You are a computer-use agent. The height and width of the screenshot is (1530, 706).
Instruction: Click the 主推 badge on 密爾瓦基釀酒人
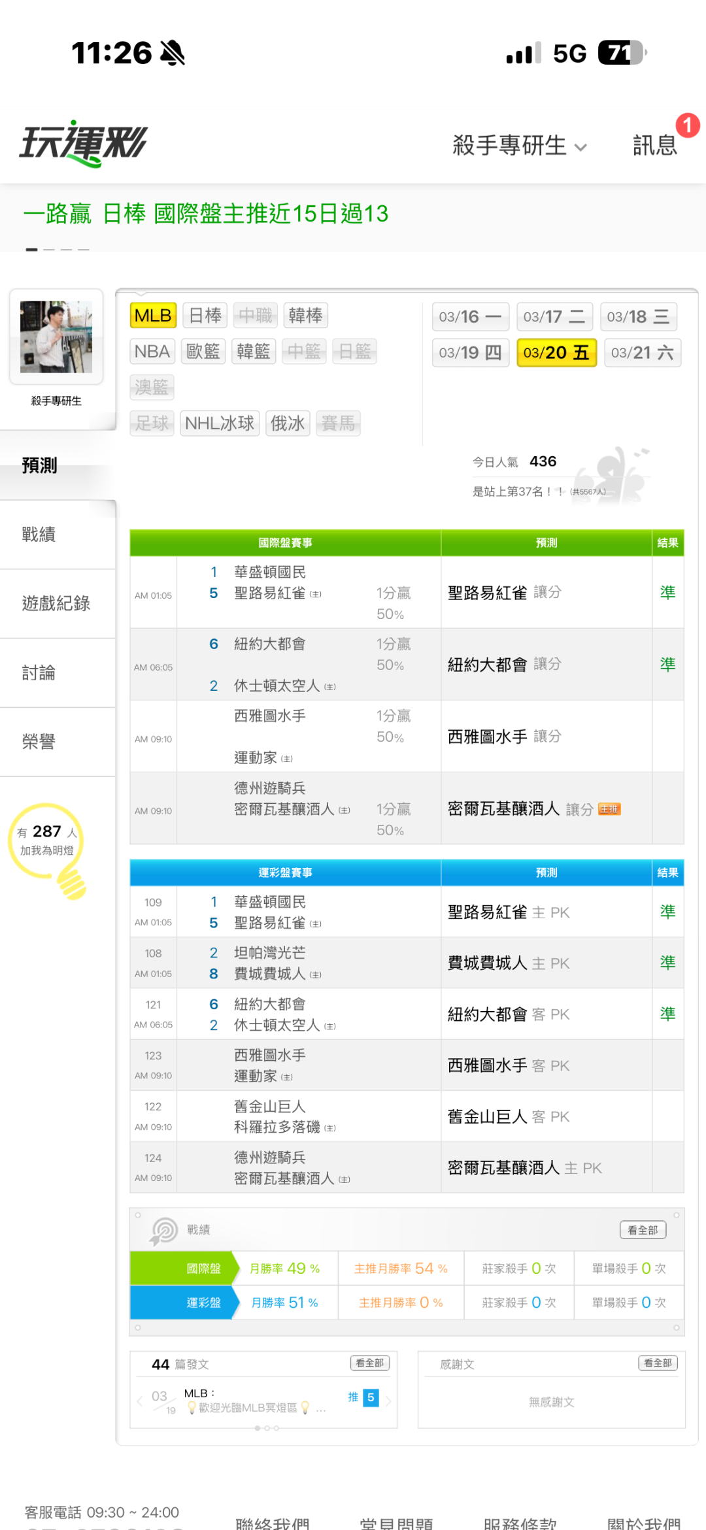point(609,809)
